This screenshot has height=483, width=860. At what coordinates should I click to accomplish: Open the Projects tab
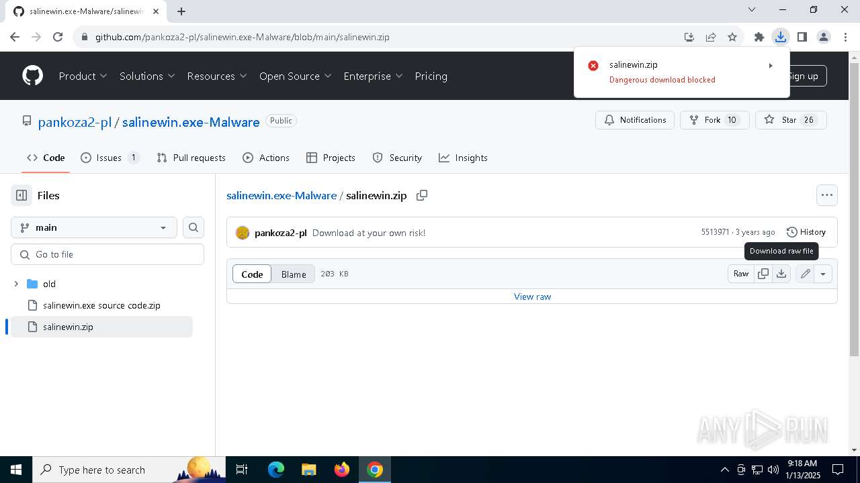tap(331, 158)
